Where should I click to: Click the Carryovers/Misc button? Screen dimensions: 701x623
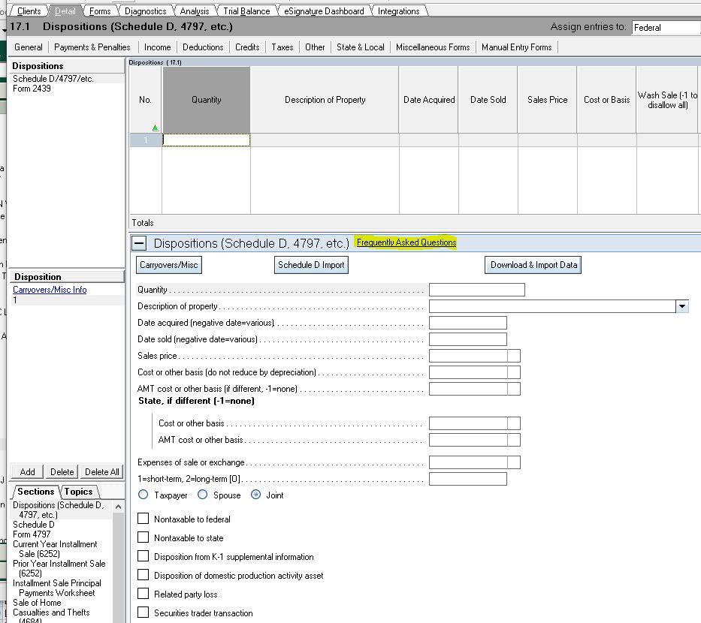click(169, 265)
